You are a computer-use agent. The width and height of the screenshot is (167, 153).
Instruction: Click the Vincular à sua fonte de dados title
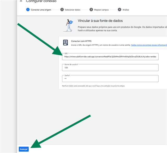100,21
